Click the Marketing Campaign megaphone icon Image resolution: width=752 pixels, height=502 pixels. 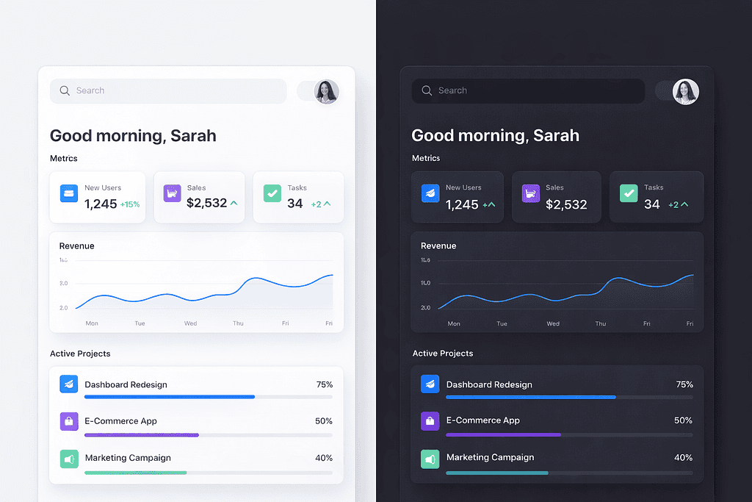[x=68, y=458]
